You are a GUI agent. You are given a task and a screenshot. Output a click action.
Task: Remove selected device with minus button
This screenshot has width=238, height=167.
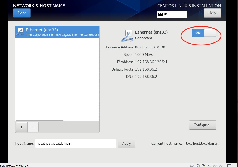(x=33, y=127)
